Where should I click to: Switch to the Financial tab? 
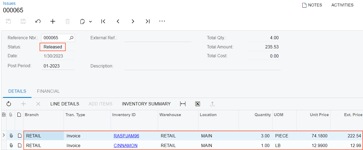pos(48,91)
